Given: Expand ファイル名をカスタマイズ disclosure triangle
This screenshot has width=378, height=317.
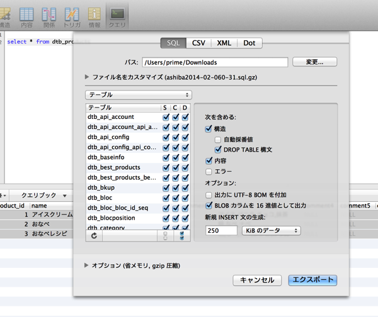Looking at the screenshot, I should (88, 77).
